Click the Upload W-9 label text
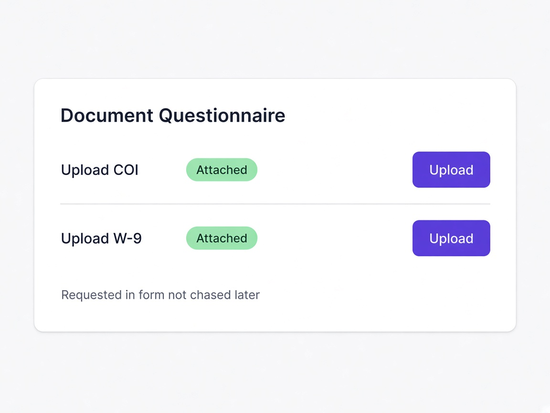550x413 pixels. pyautogui.click(x=101, y=239)
